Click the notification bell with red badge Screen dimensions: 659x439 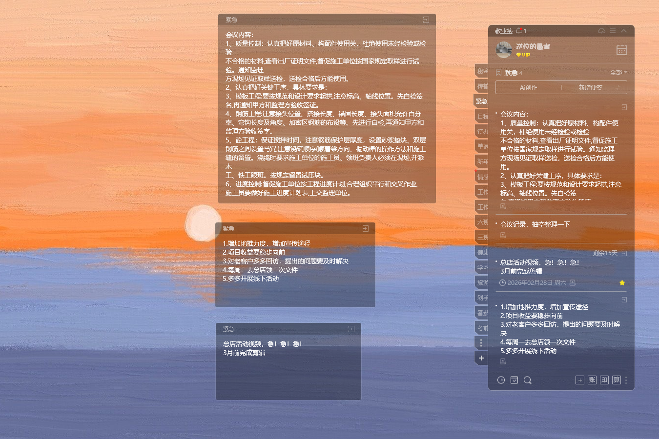(x=519, y=30)
